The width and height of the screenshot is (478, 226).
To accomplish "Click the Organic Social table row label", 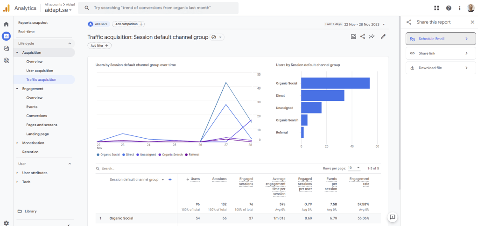I will click(121, 219).
